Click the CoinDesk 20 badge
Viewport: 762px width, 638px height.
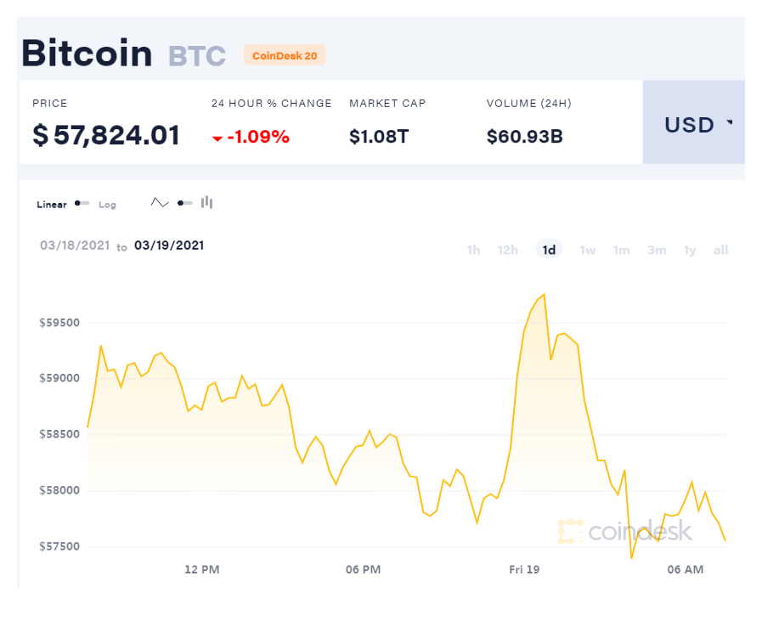[x=276, y=54]
